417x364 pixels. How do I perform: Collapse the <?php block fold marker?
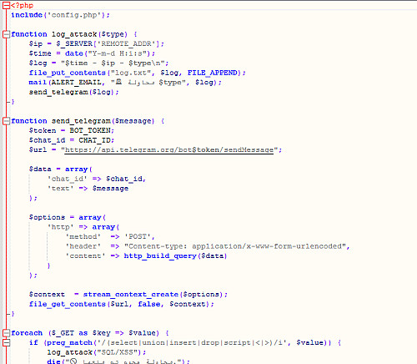click(x=6, y=6)
